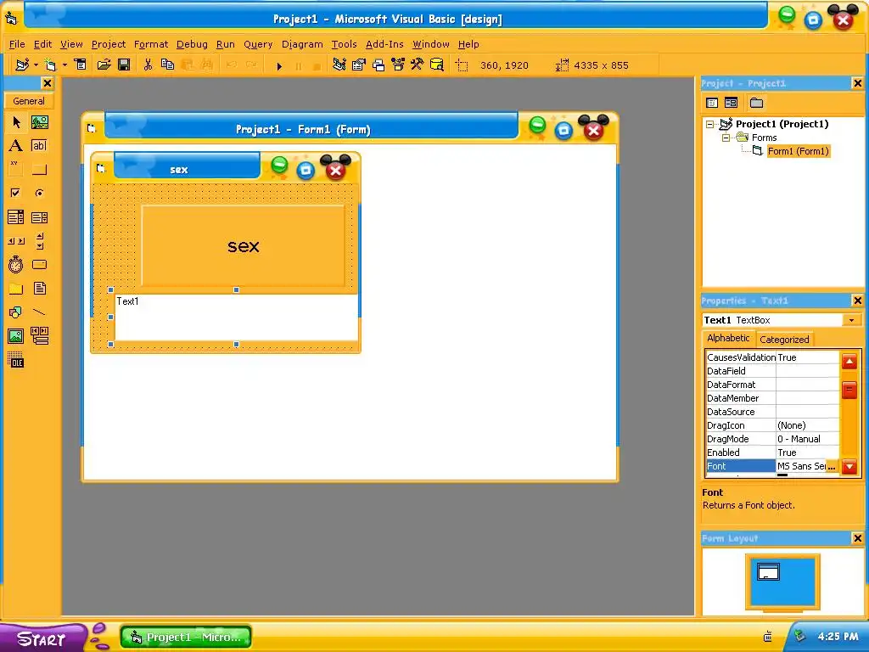Select the OLE container tool

pyautogui.click(x=16, y=361)
